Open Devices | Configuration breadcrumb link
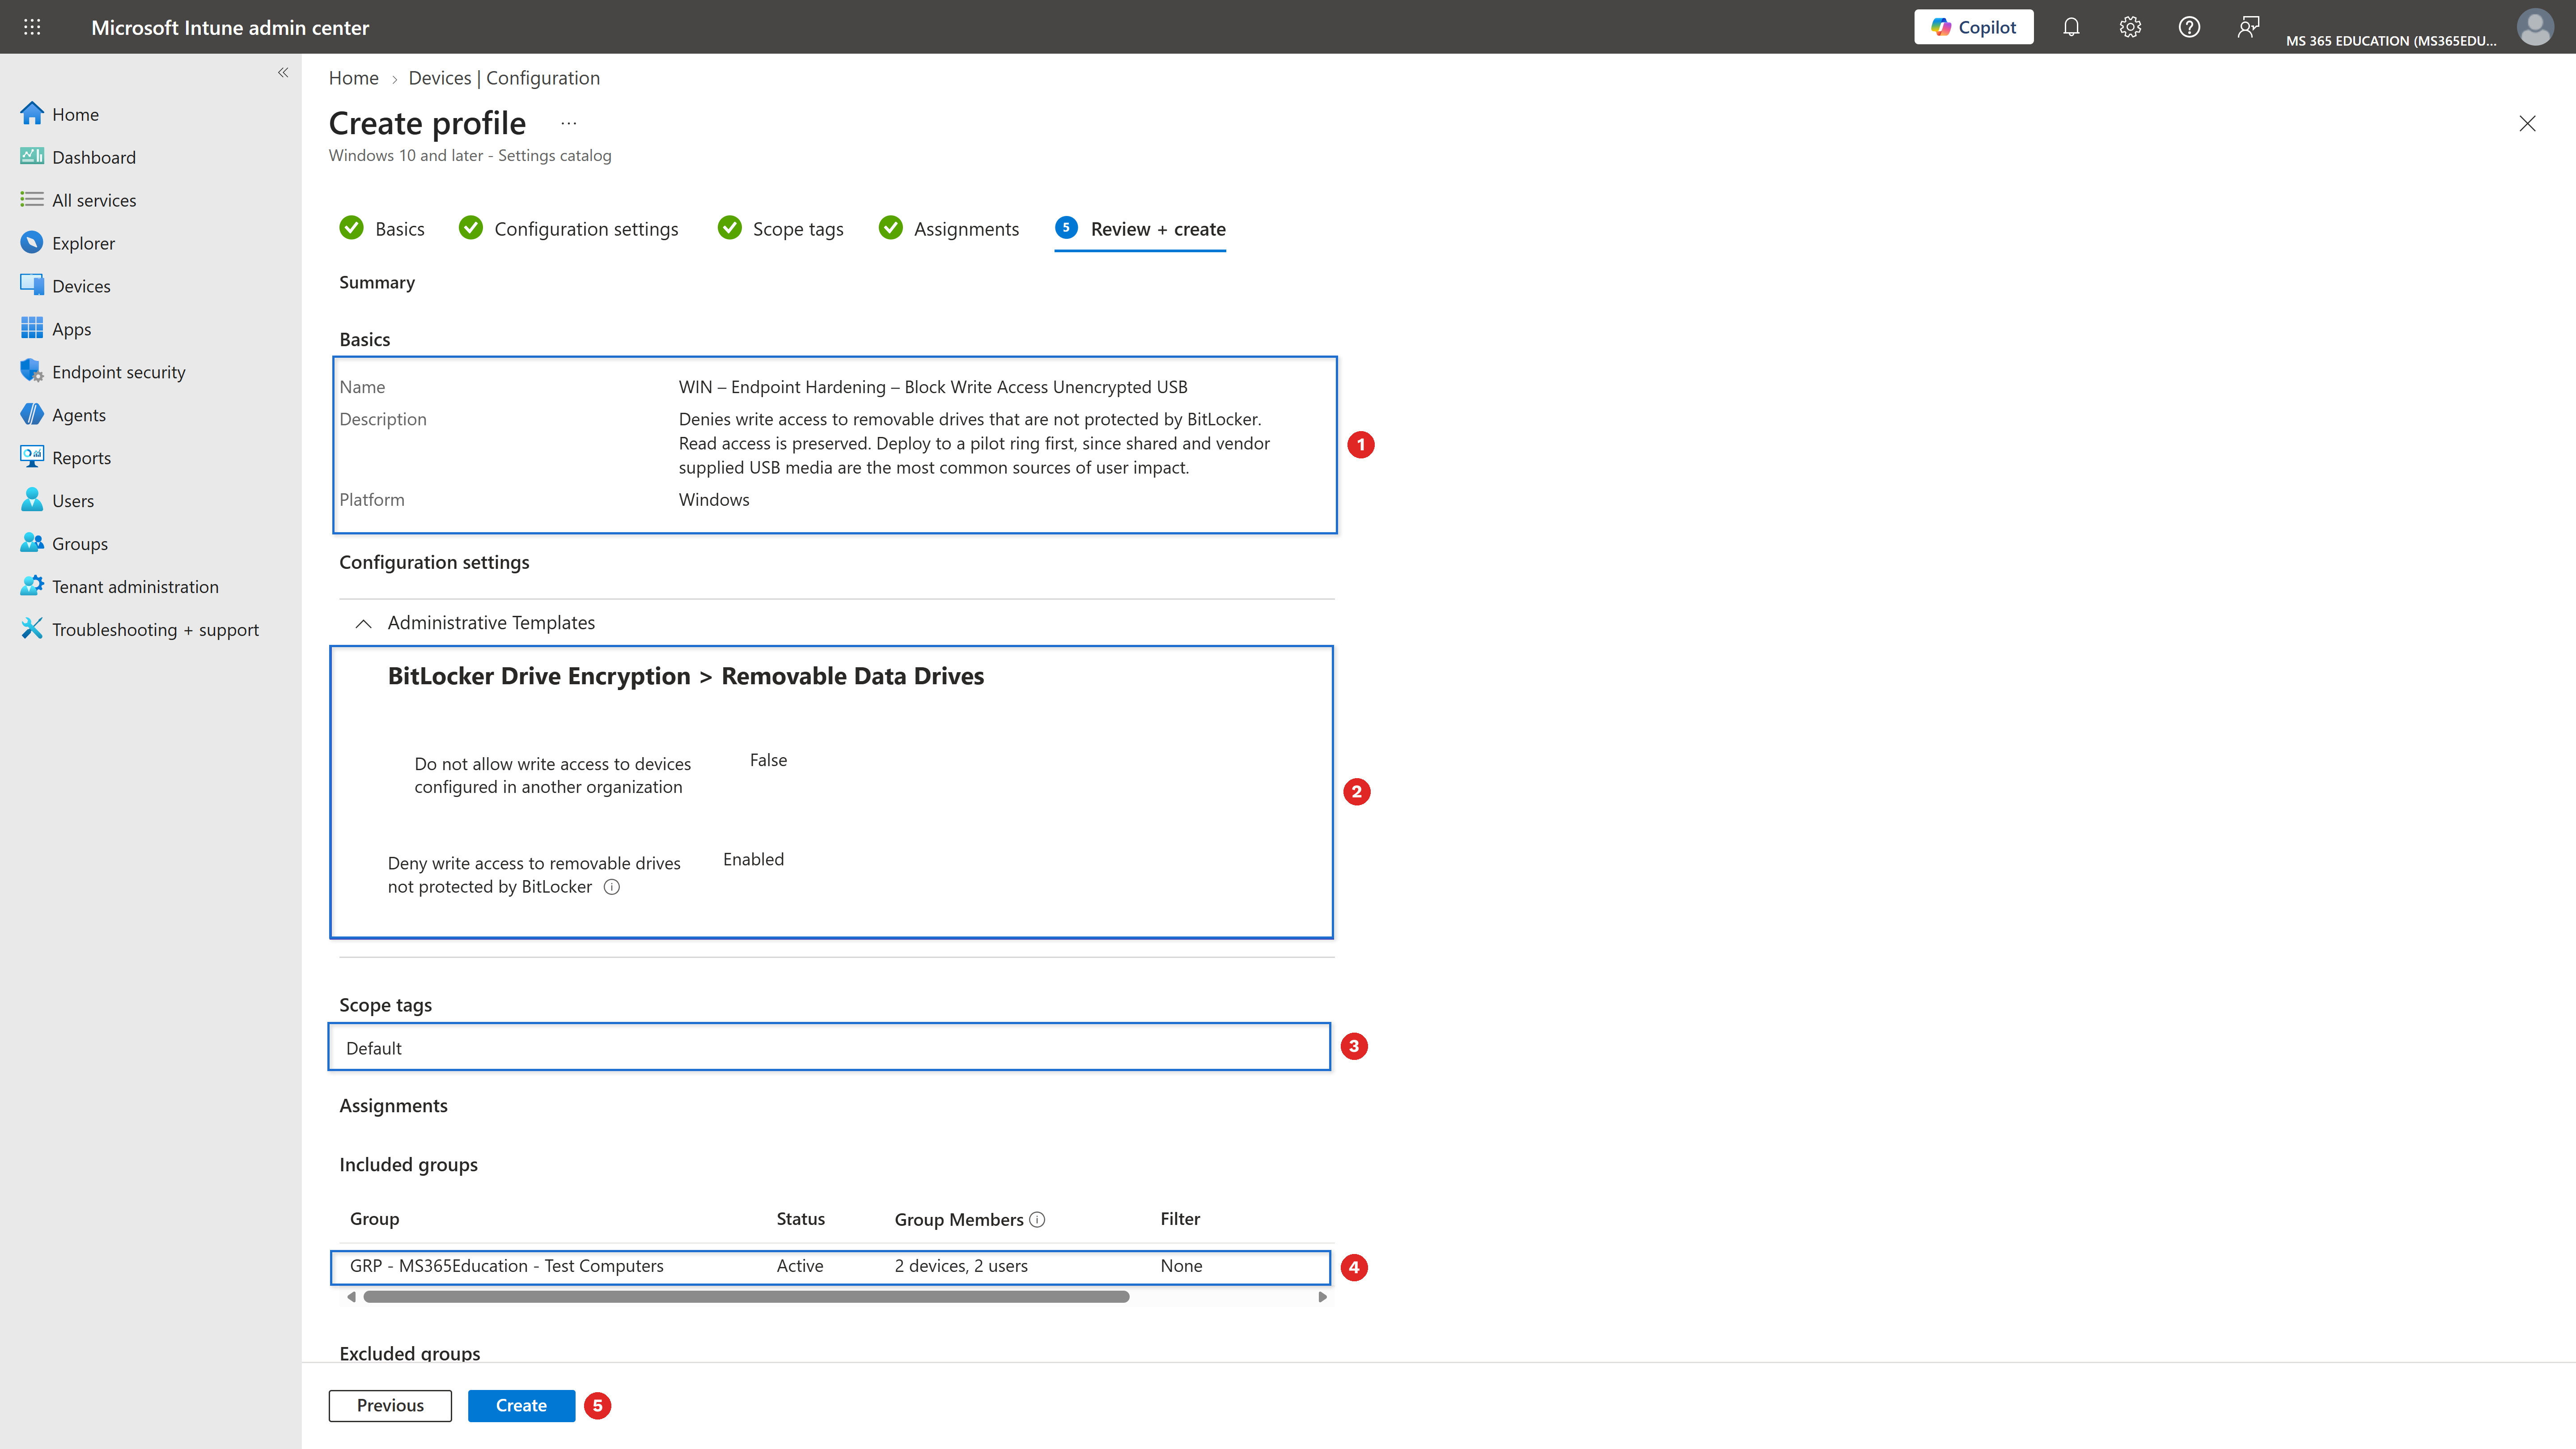Viewport: 2576px width, 1449px height. pos(504,78)
